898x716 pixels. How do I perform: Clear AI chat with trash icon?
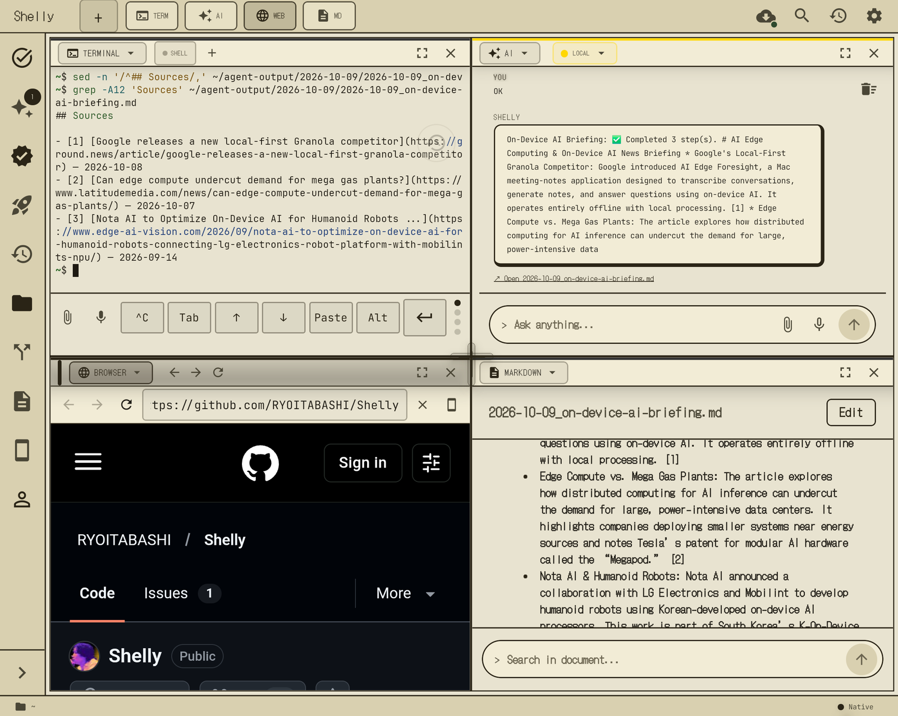(x=868, y=89)
